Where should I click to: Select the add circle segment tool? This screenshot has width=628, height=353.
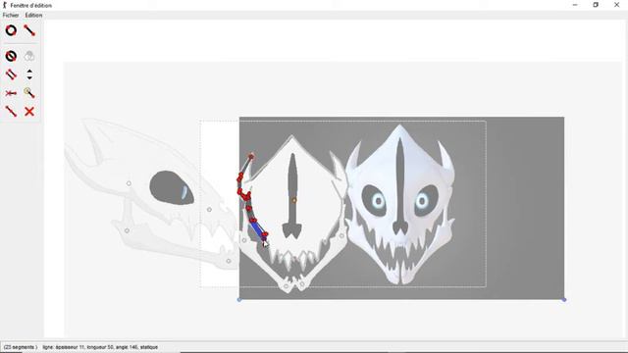pyautogui.click(x=11, y=30)
